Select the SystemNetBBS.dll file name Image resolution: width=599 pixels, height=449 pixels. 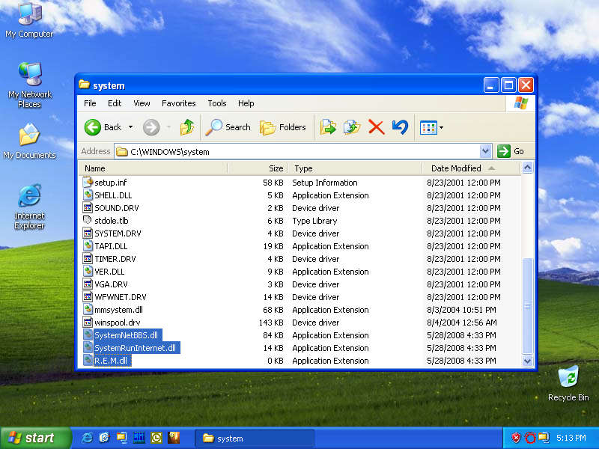(126, 335)
